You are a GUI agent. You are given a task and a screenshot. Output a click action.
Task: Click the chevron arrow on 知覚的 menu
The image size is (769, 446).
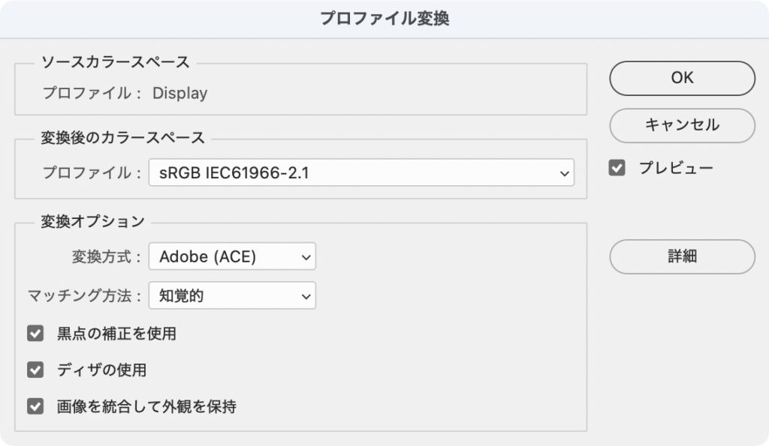[306, 296]
